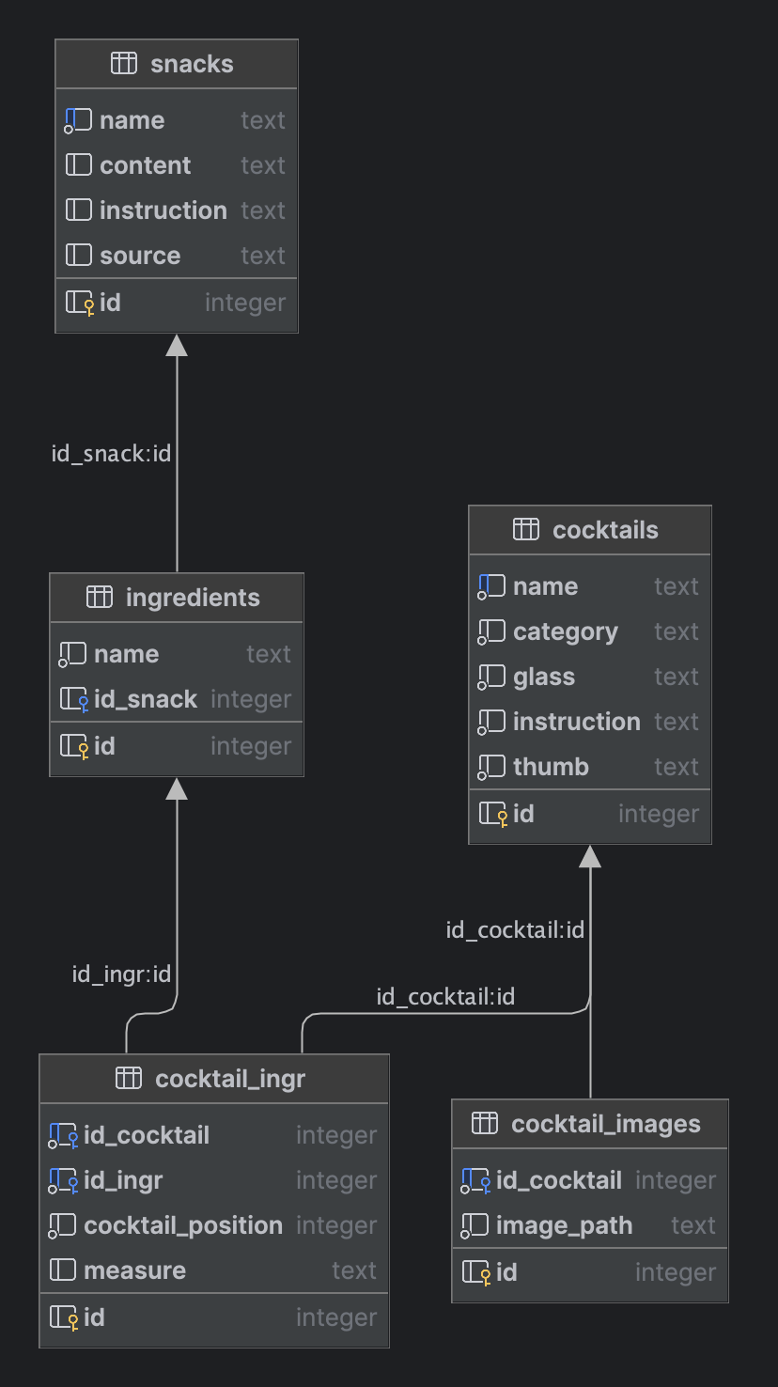Select the name column label in ingredients table
778x1387 pixels.
[x=127, y=654]
